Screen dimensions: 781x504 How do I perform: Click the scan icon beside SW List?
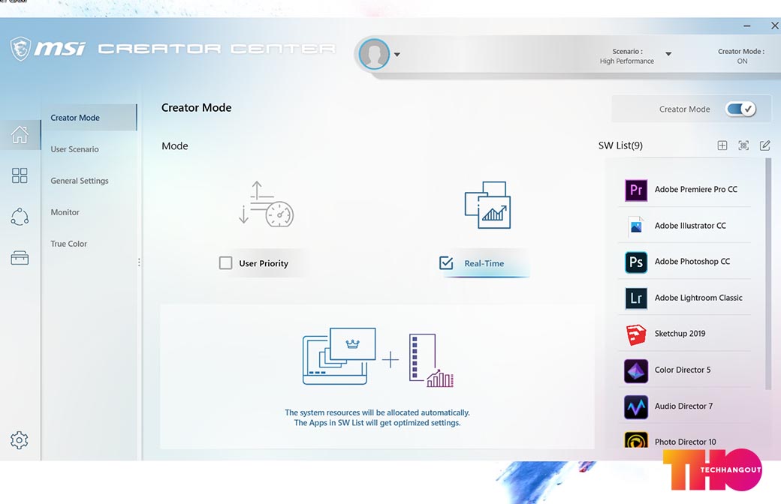[743, 145]
